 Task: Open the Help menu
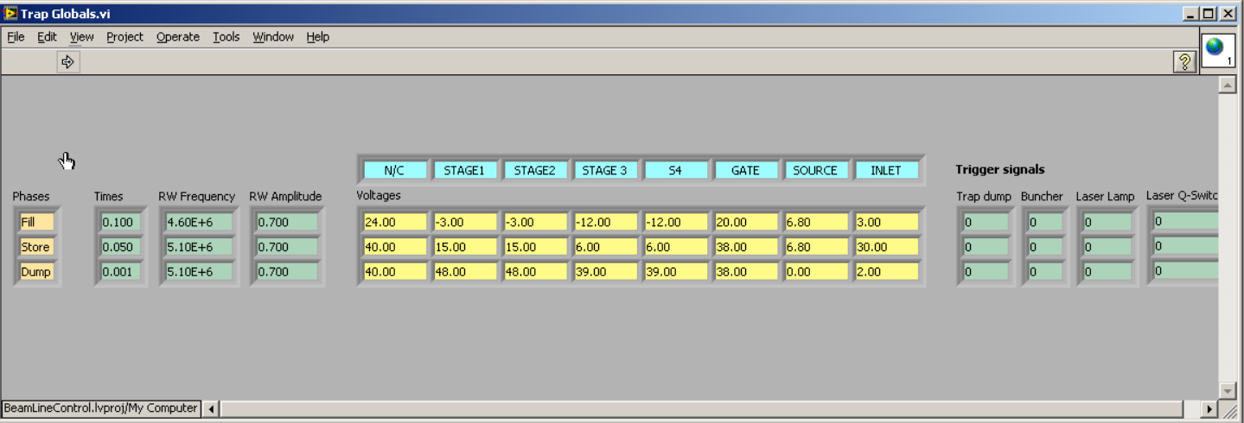pyautogui.click(x=318, y=37)
